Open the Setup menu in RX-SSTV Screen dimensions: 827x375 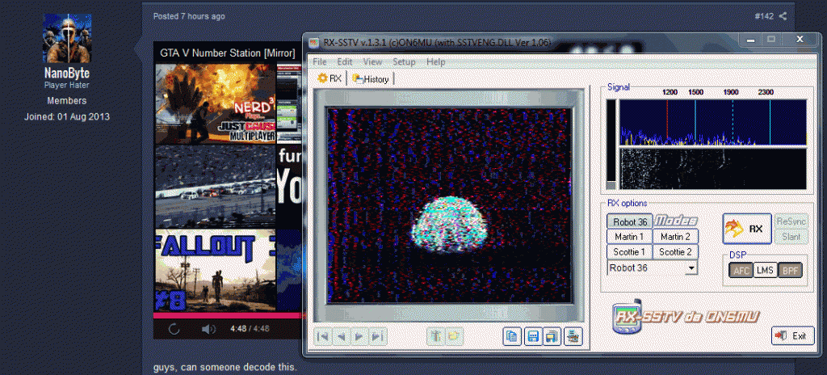pyautogui.click(x=404, y=61)
